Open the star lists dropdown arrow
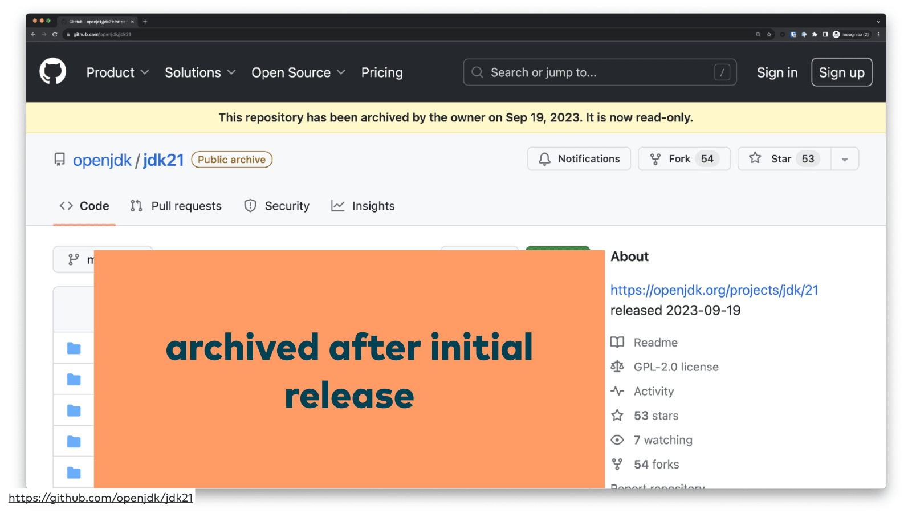 845,160
